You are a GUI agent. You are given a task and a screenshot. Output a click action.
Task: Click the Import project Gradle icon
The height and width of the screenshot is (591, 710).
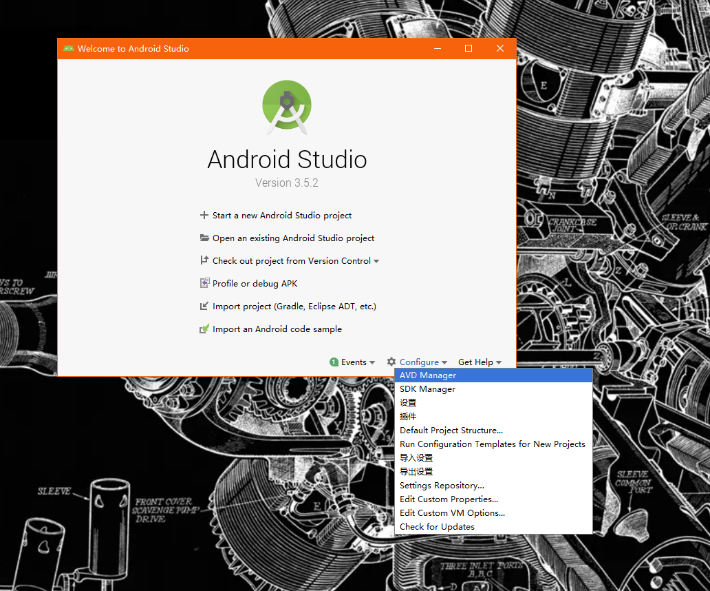204,306
